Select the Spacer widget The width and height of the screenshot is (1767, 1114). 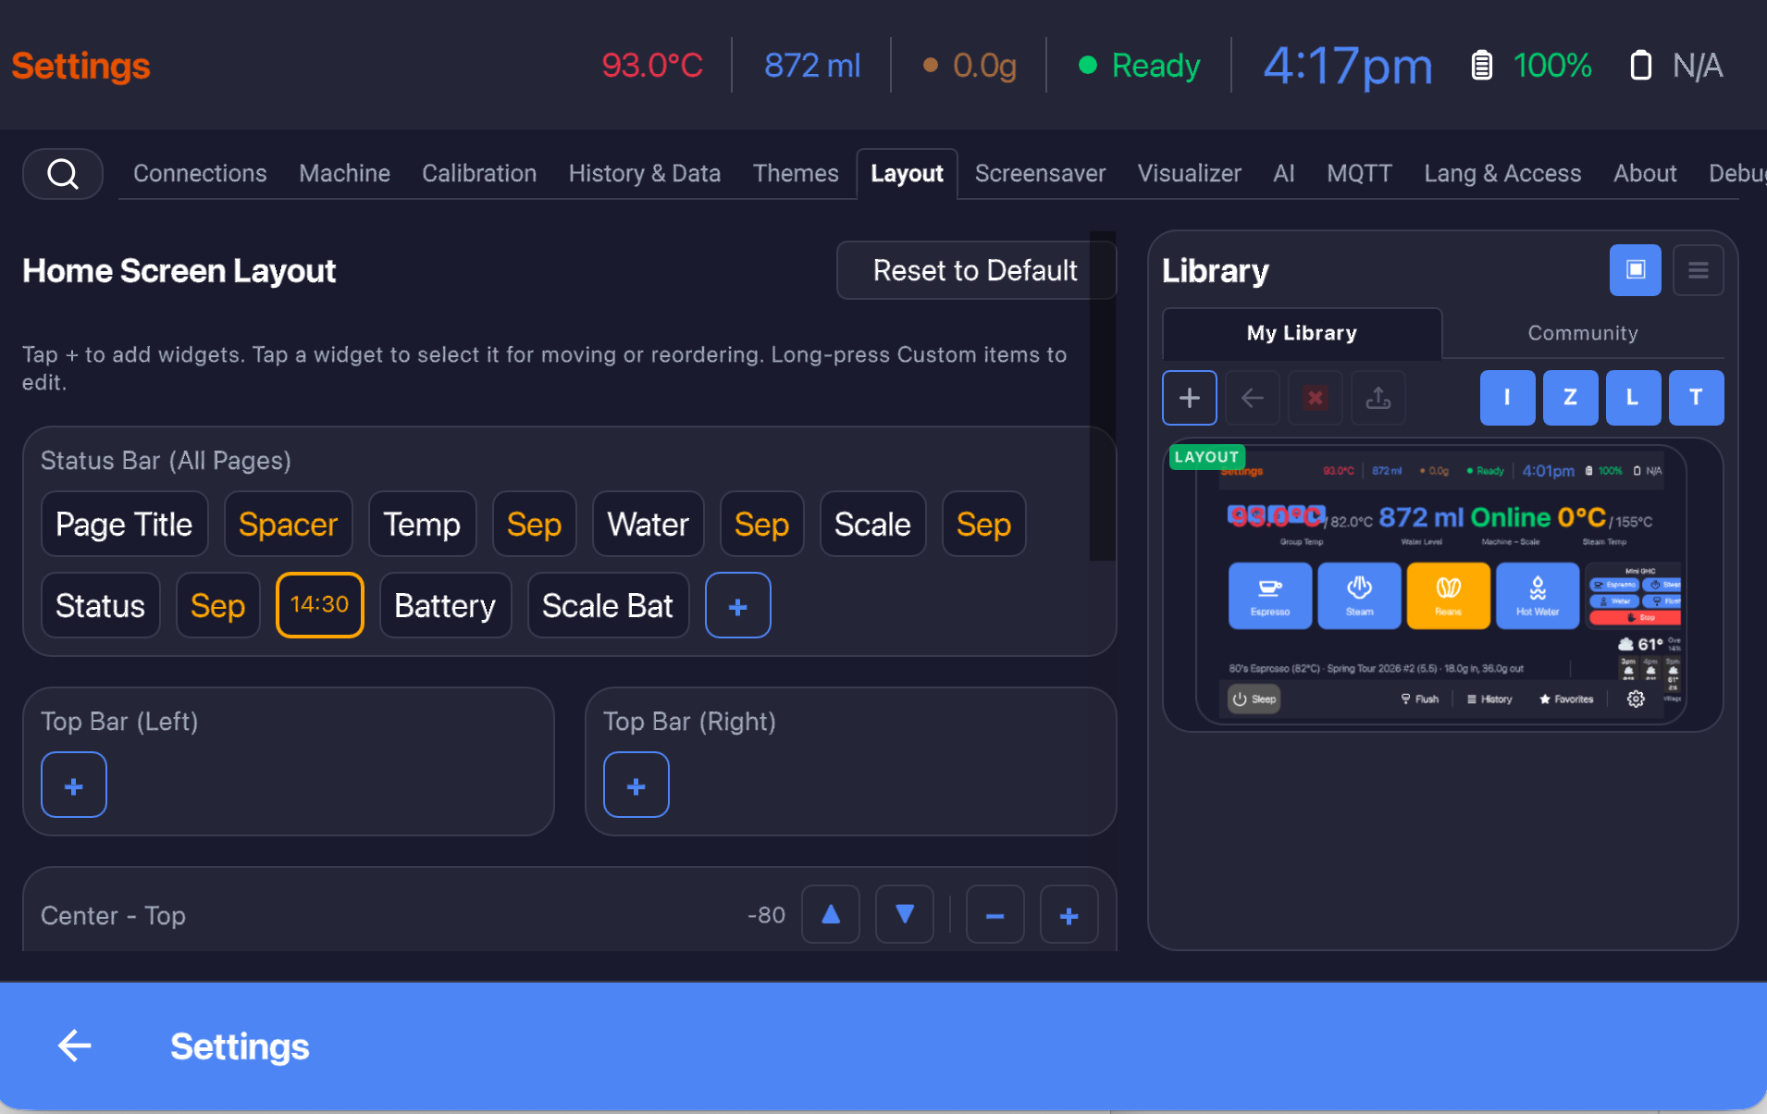pyautogui.click(x=289, y=525)
